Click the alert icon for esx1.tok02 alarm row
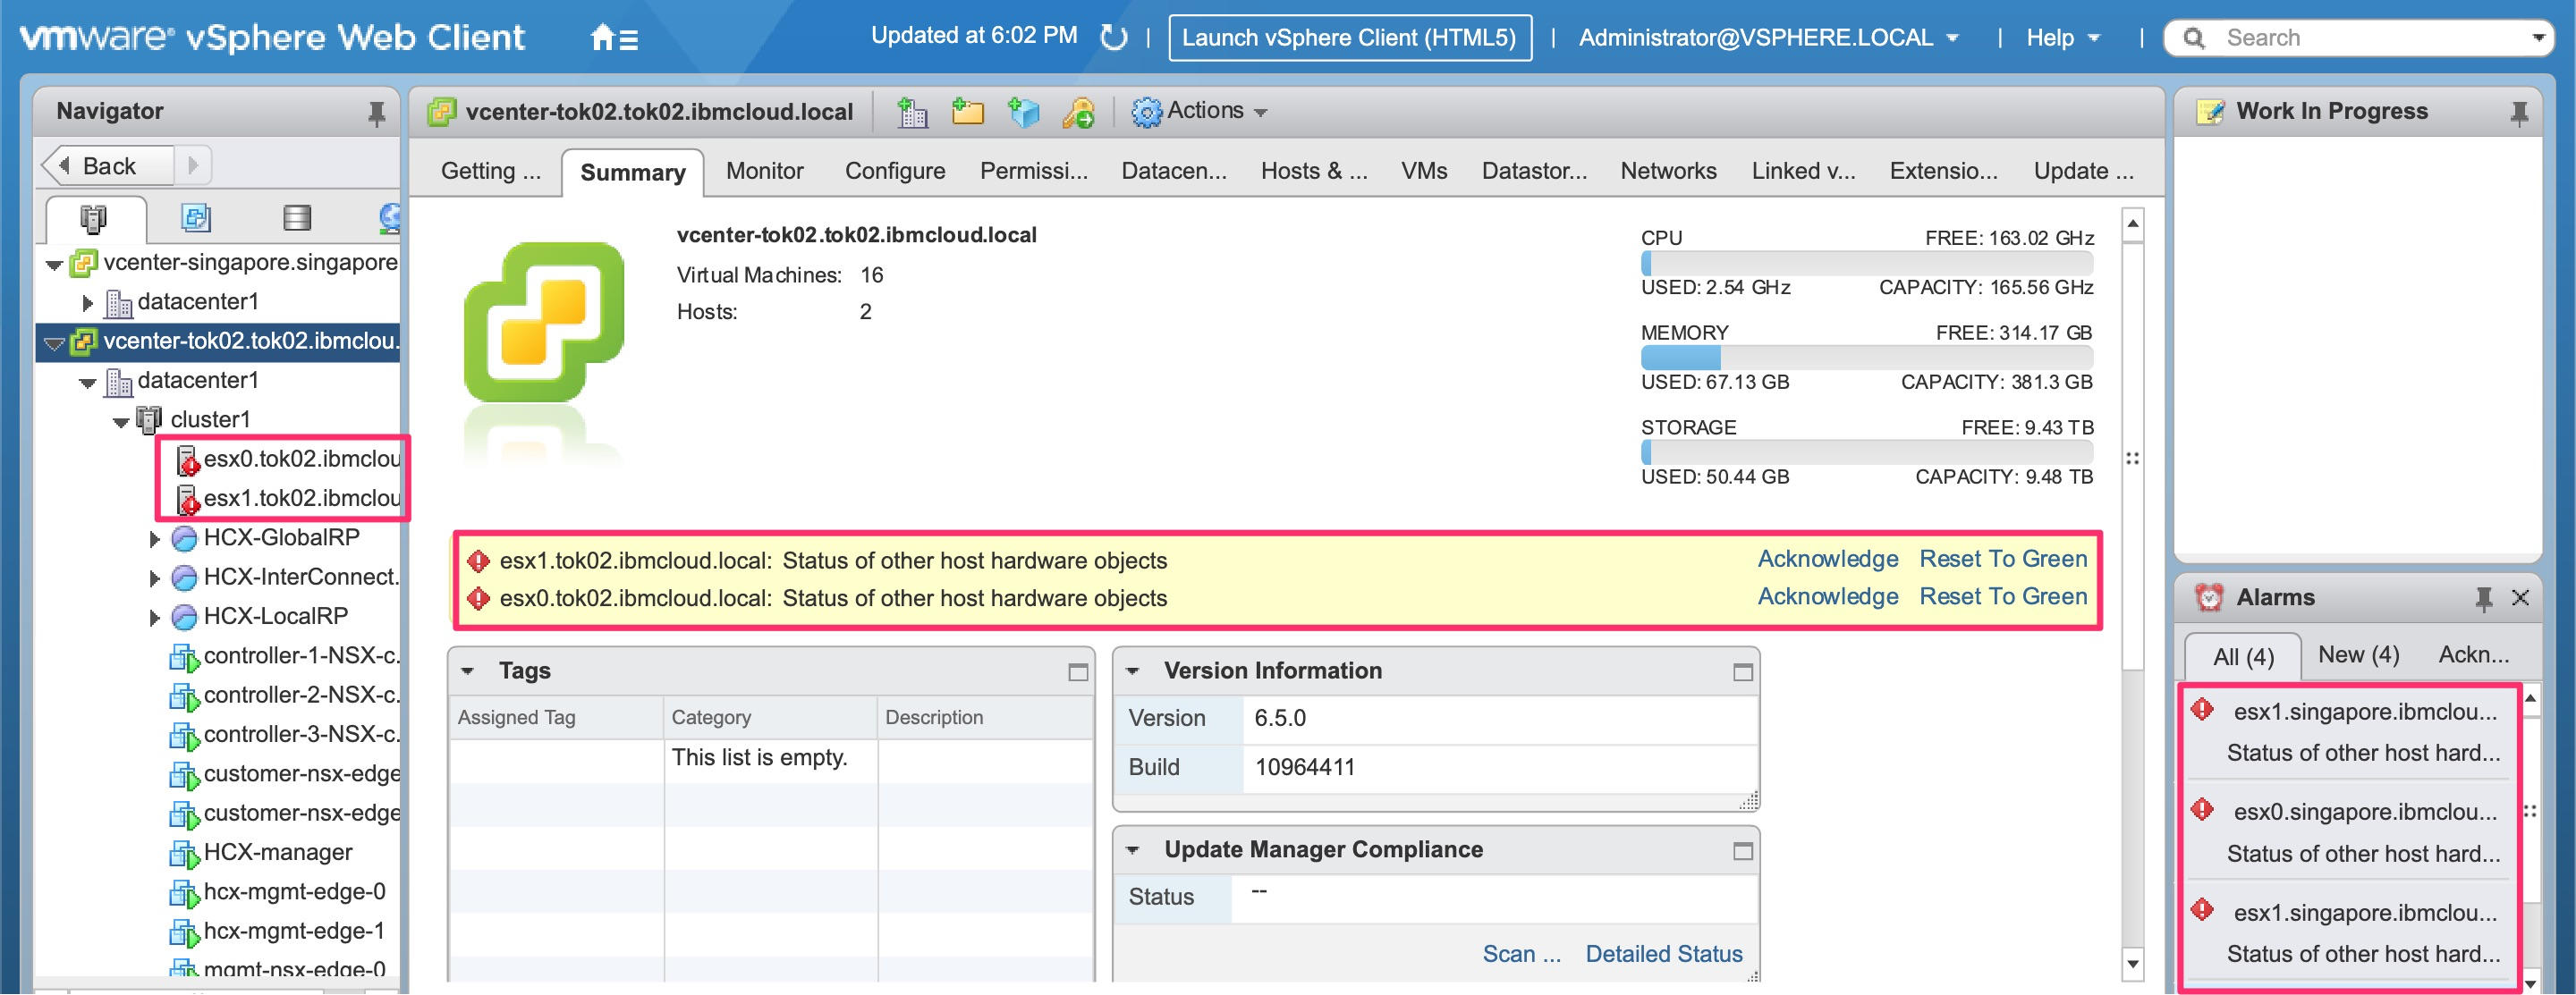Screen dimensions: 2576x995 tap(478, 561)
